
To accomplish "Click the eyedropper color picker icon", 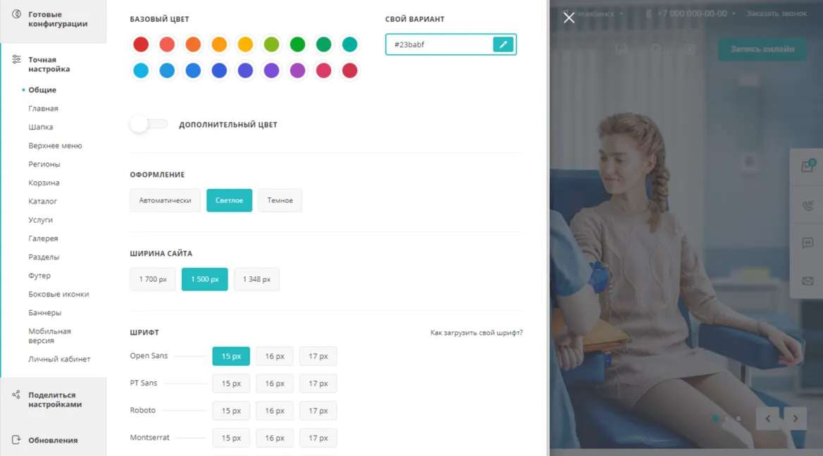I will (x=503, y=44).
